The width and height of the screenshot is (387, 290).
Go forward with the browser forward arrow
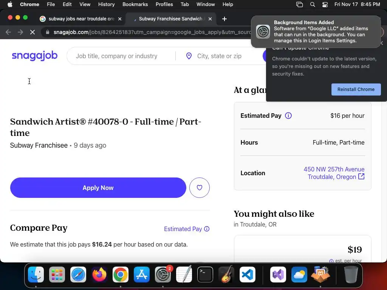pyautogui.click(x=20, y=32)
